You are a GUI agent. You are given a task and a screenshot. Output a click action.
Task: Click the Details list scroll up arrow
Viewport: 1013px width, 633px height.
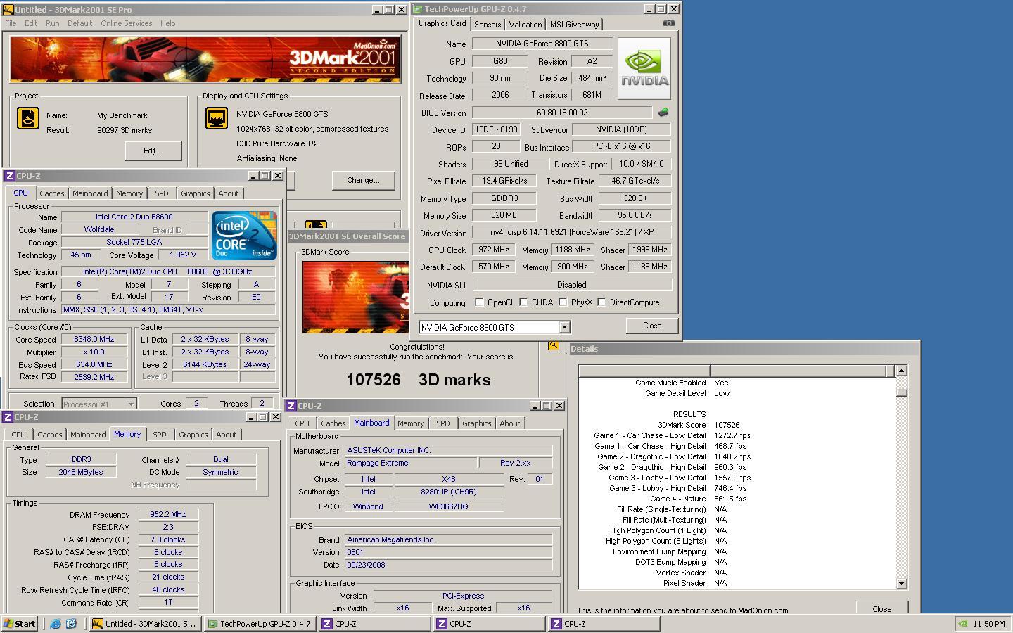(902, 371)
